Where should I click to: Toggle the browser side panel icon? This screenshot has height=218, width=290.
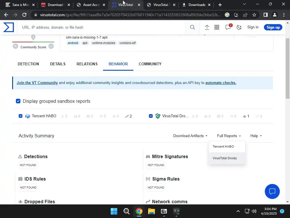266,15
